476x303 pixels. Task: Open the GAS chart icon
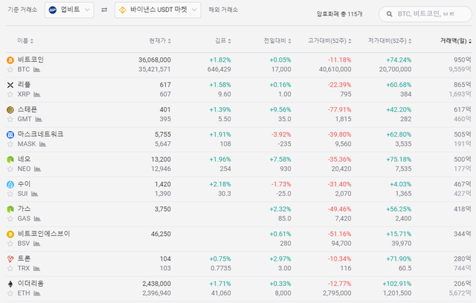click(x=37, y=219)
